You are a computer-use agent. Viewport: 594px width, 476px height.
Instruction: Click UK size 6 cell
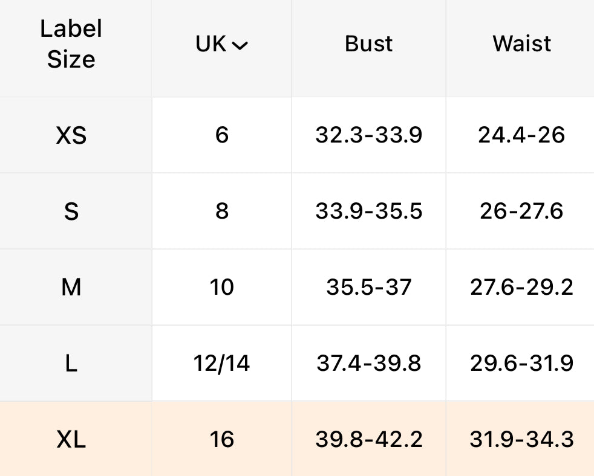(x=222, y=135)
